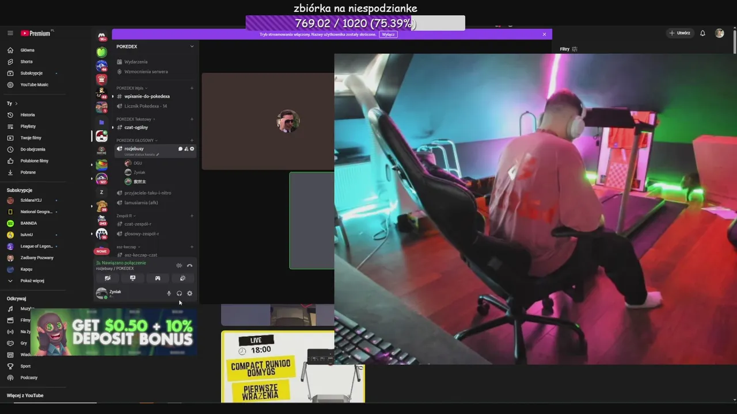Open Wzmocnienia serwera

146,72
